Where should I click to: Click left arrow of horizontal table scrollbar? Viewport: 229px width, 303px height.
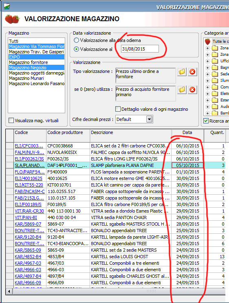click(9, 291)
